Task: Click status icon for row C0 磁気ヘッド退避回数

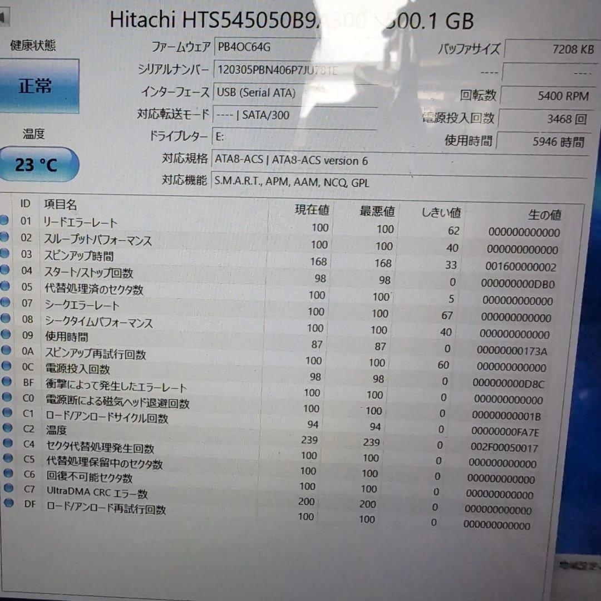Action: (7, 397)
